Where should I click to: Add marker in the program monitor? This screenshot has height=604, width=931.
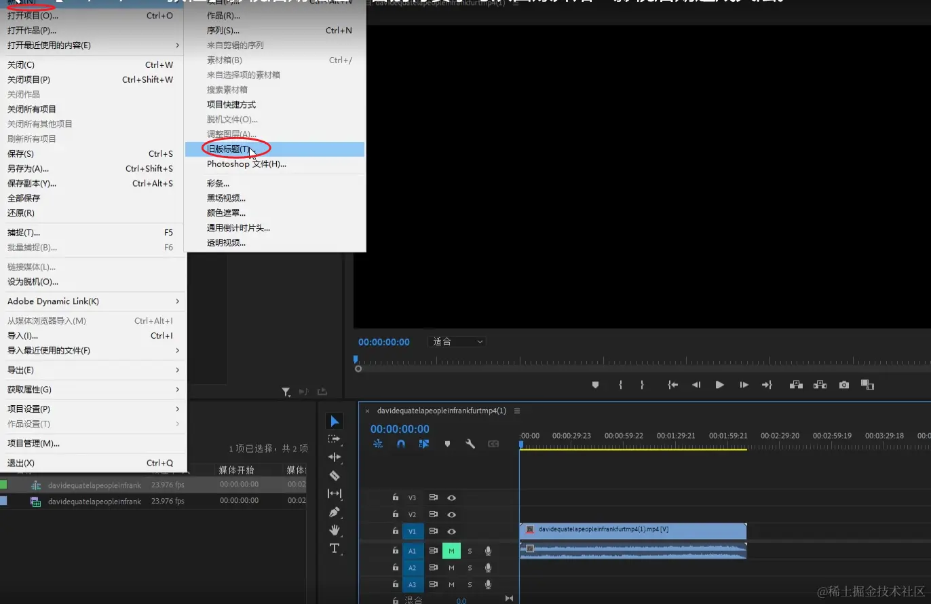click(x=596, y=385)
